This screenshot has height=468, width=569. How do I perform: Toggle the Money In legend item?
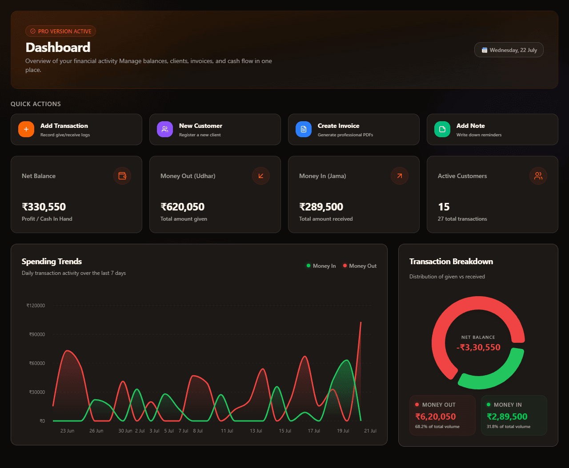click(321, 266)
